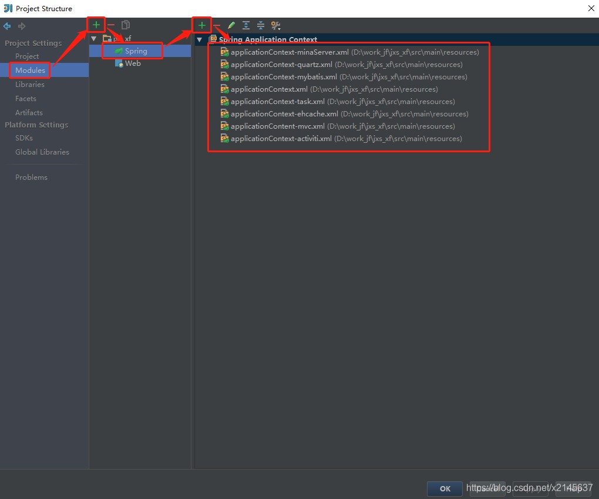Screen dimensions: 599x499
Task: Select the Web facet in module tree
Action: (x=133, y=63)
